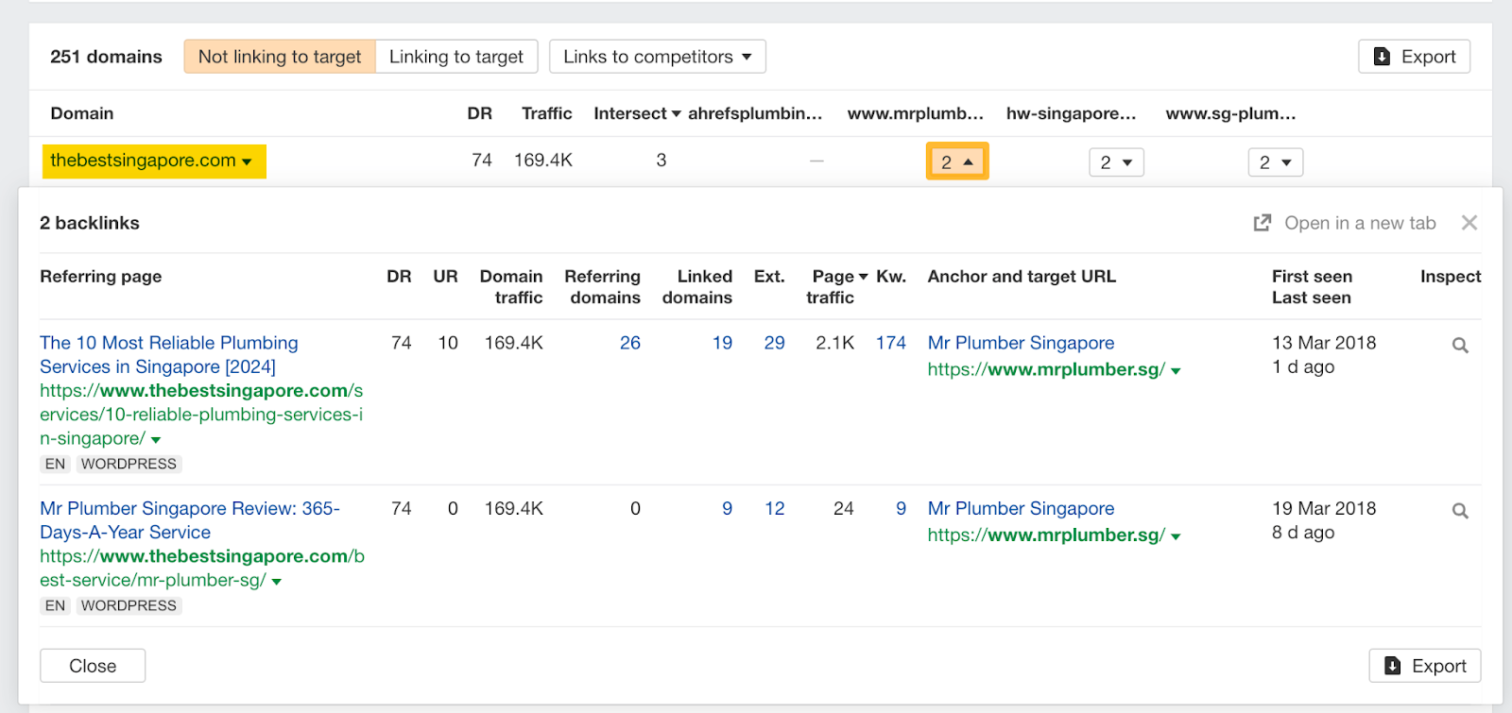Open the 10-reliable-plumbing-services URL menu arrow
The width and height of the screenshot is (1512, 713).
coord(156,440)
